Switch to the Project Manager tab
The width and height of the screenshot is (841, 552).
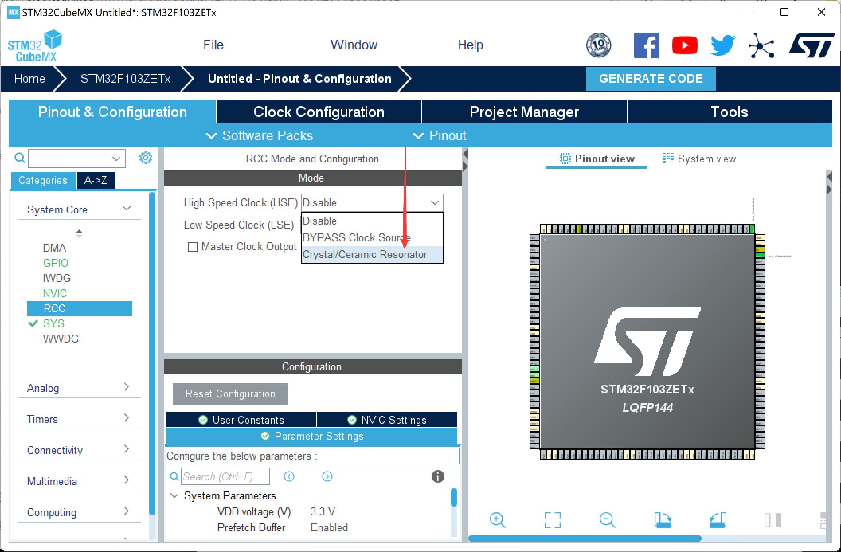(524, 112)
